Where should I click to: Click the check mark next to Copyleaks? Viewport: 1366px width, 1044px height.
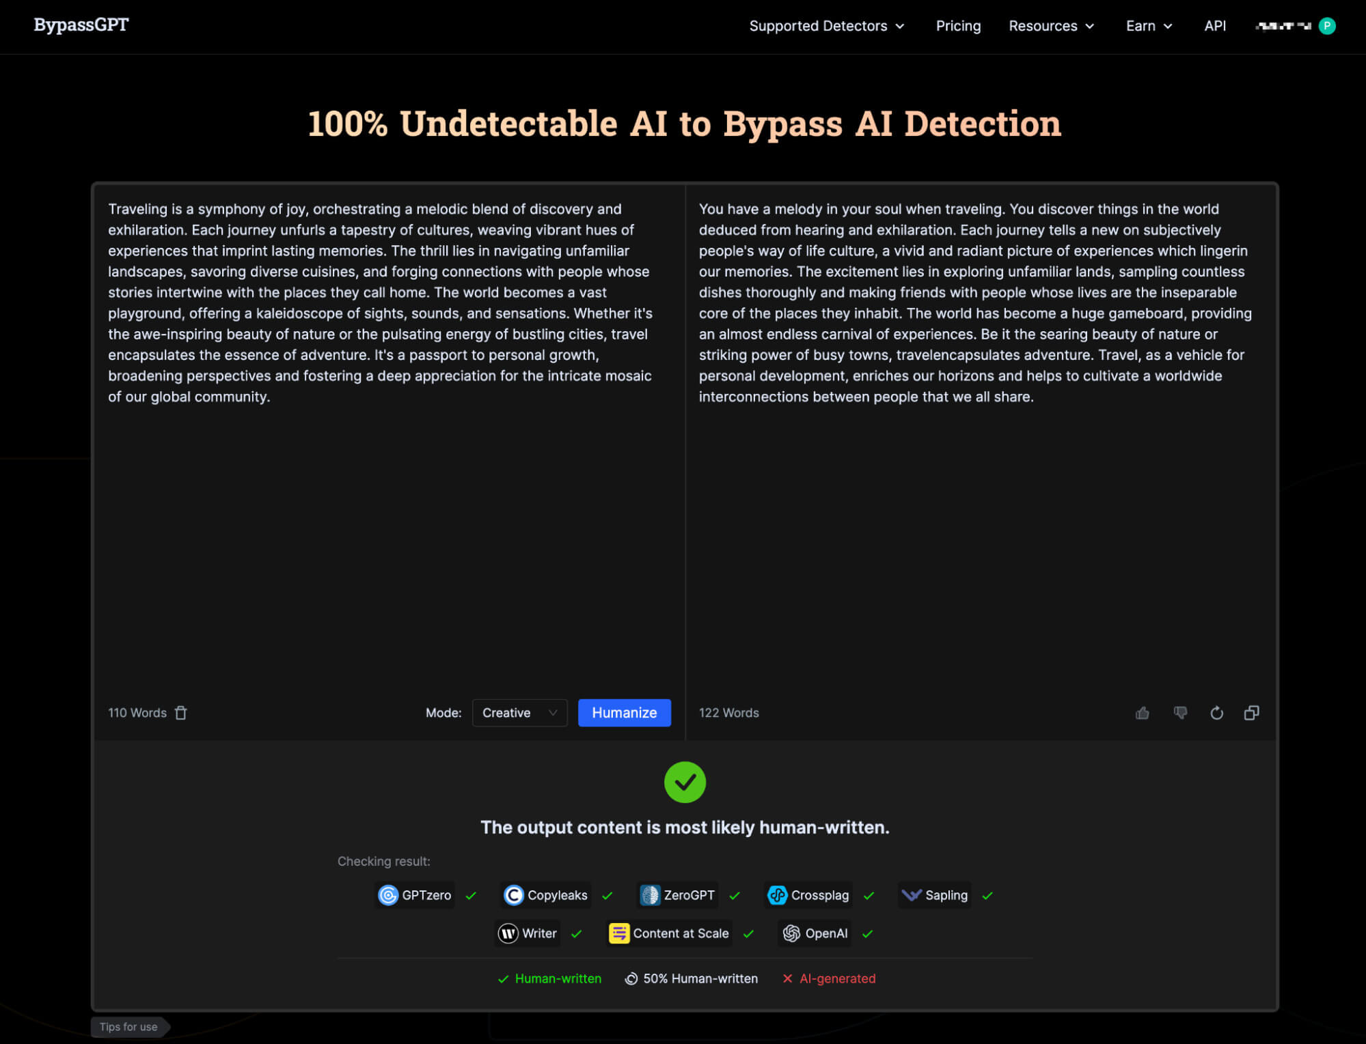click(x=607, y=896)
